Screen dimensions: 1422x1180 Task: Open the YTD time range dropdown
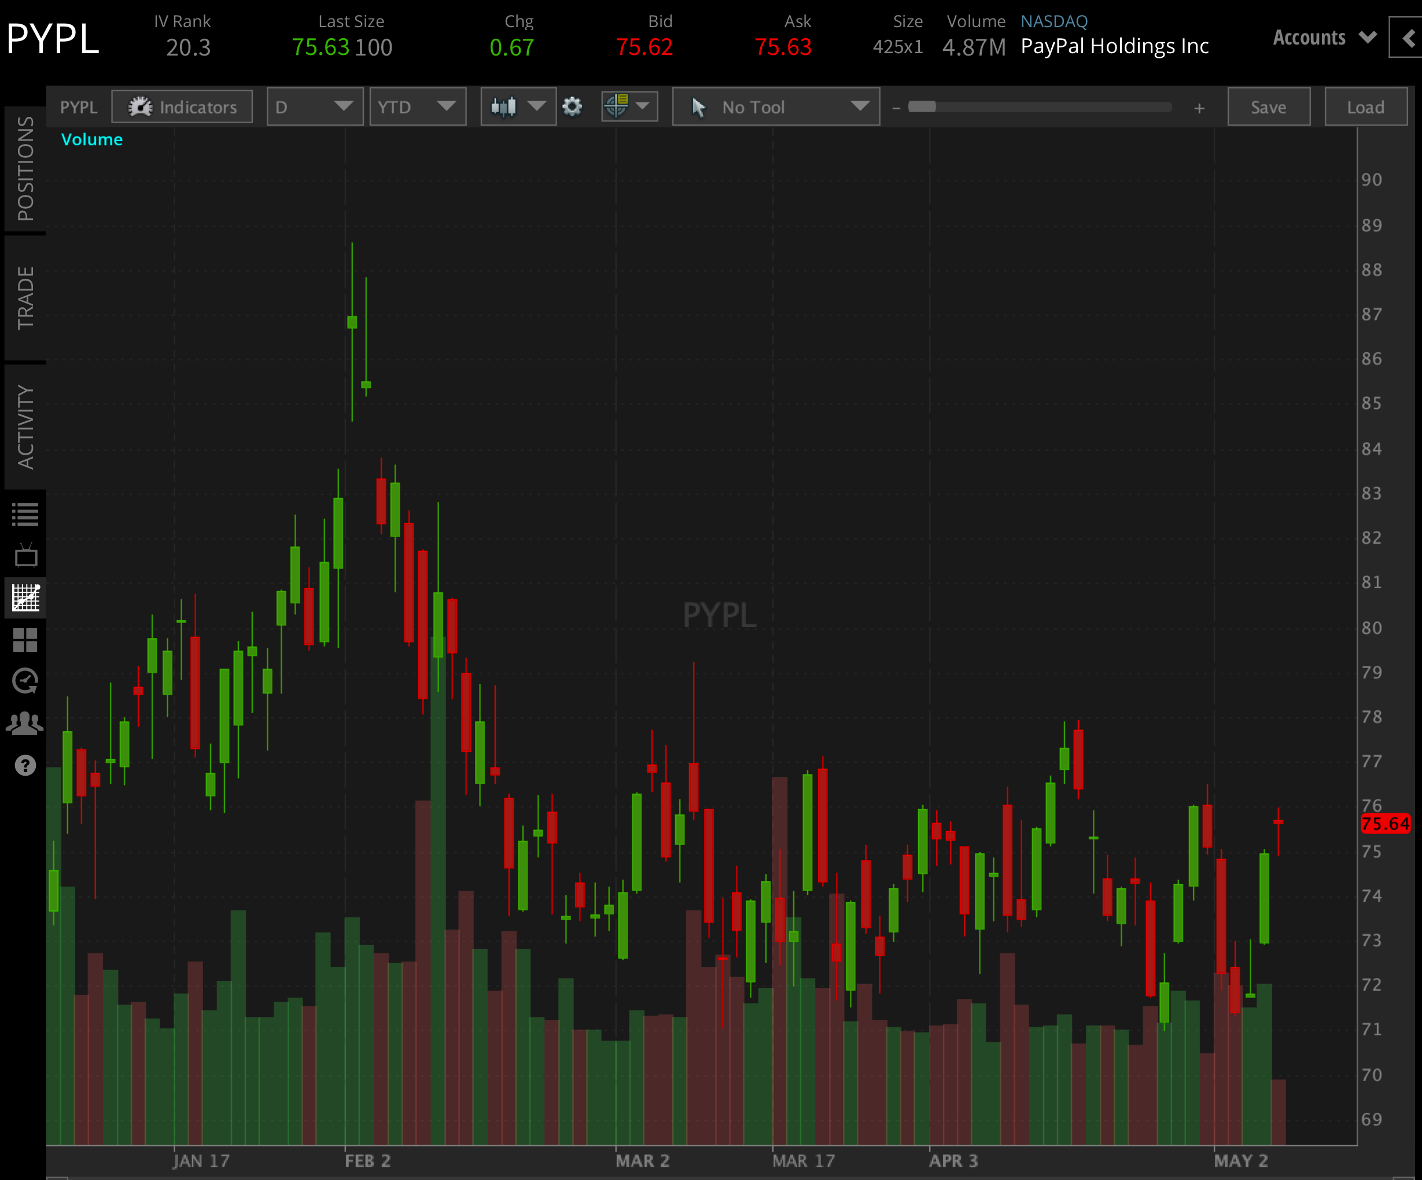coord(417,106)
